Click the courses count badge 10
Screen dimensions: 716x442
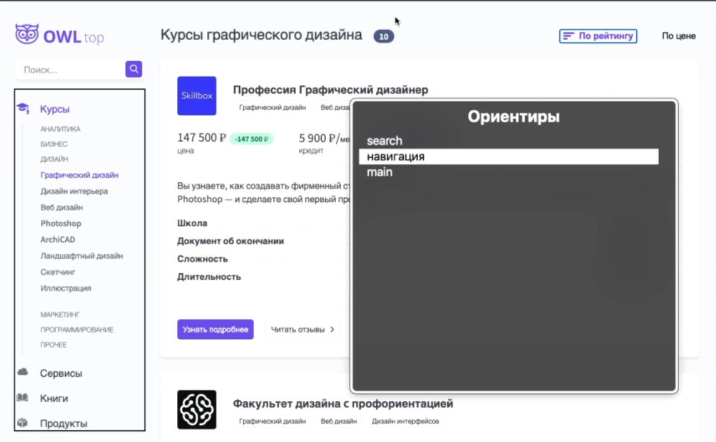tap(384, 37)
